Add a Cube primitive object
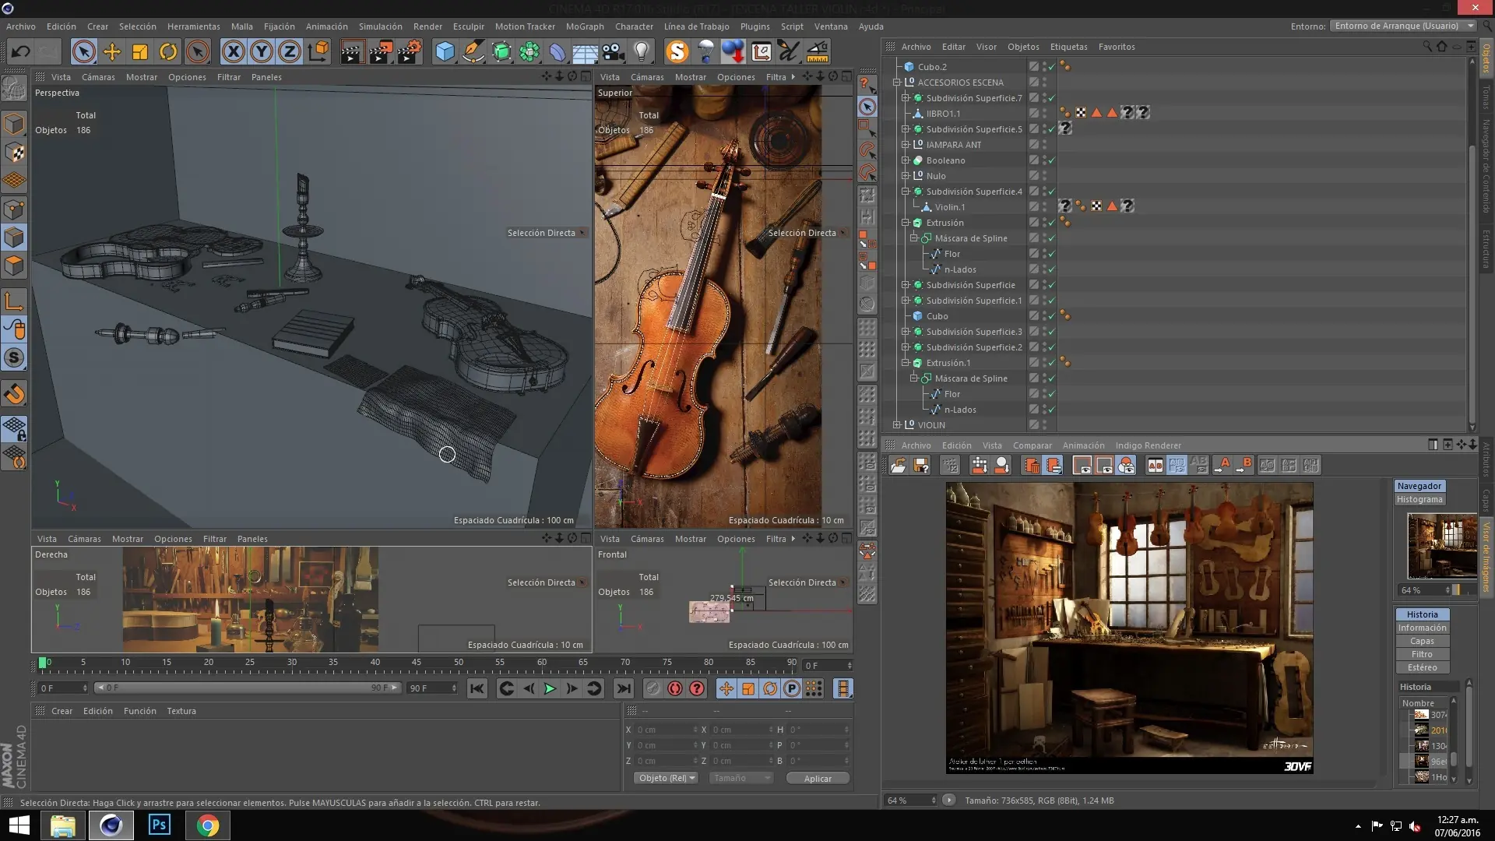1495x841 pixels. click(x=445, y=52)
